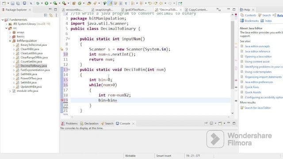This screenshot has width=283, height=159.
Task: Go to Last Edit Location
Action: click(x=150, y=3)
